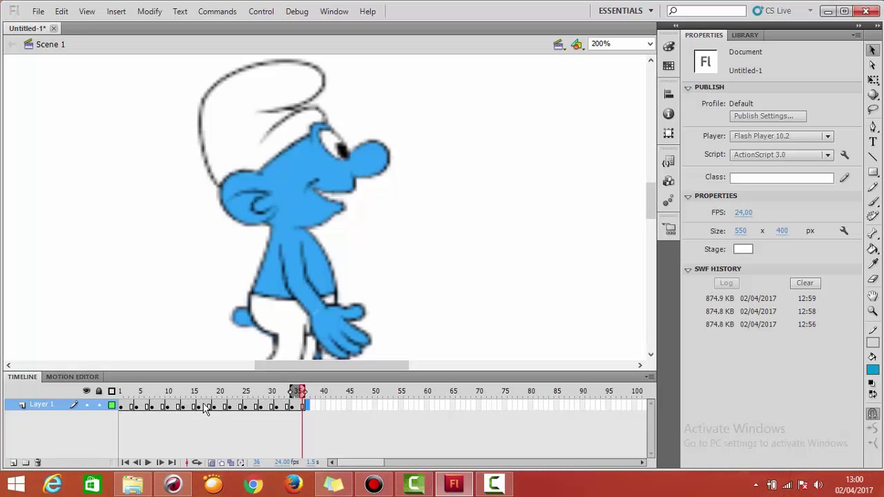The width and height of the screenshot is (884, 497).
Task: Open the Properties panel options menu
Action: click(856, 35)
